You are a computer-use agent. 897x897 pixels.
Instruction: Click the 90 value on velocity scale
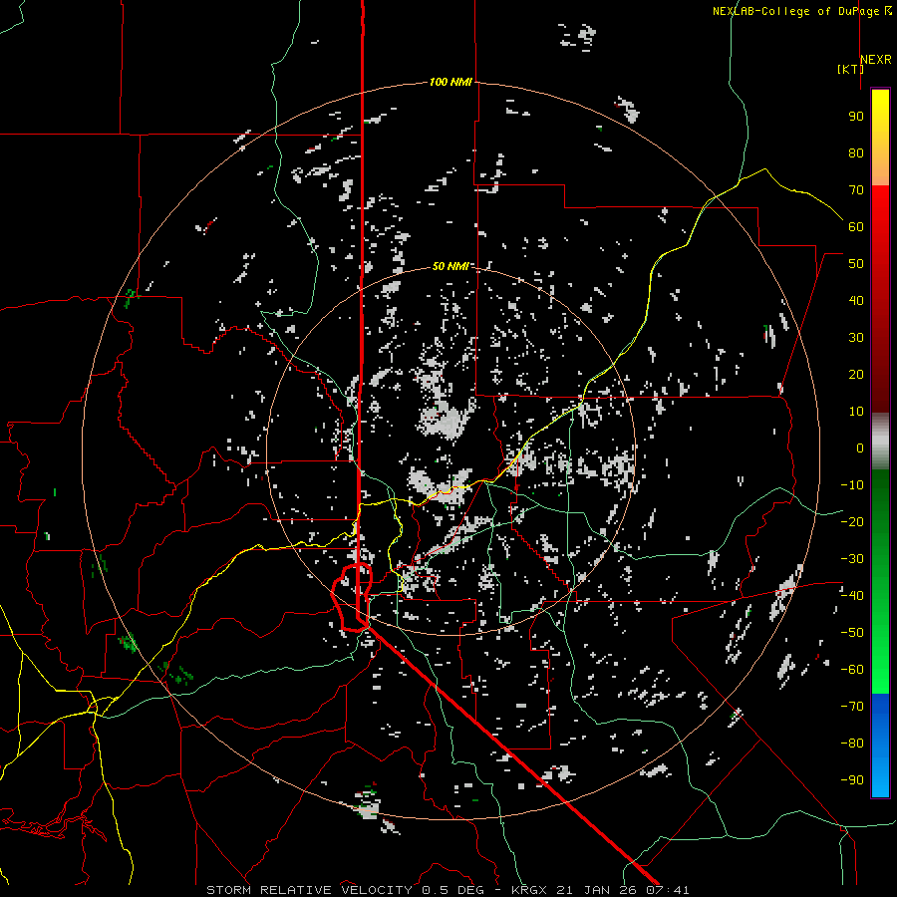(x=856, y=117)
